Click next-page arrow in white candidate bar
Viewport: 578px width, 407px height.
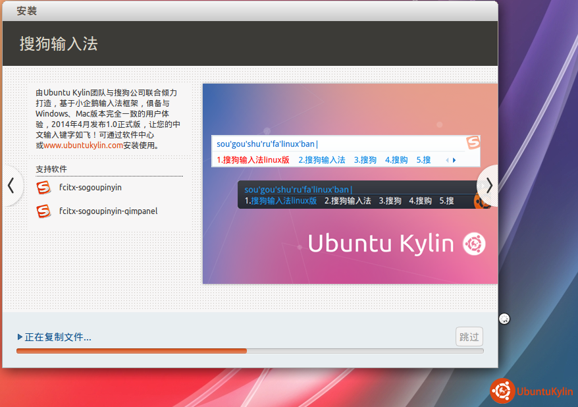[454, 160]
